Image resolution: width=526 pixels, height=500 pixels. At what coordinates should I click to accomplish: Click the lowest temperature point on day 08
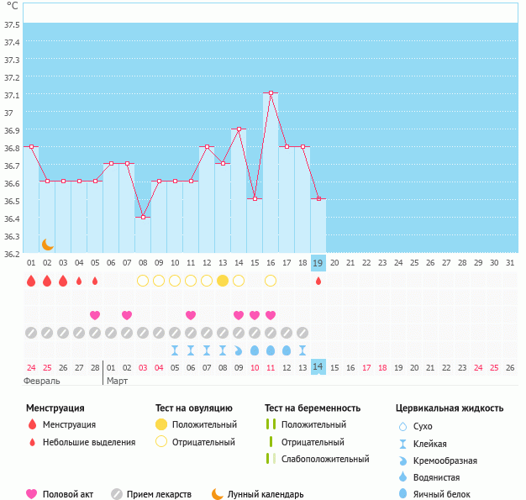[143, 217]
